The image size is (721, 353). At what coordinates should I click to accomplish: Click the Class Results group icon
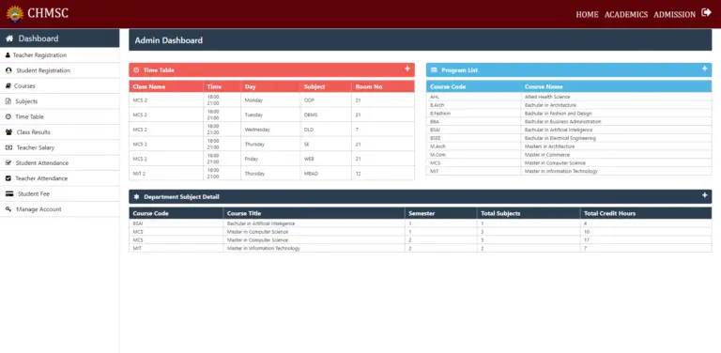click(9, 132)
